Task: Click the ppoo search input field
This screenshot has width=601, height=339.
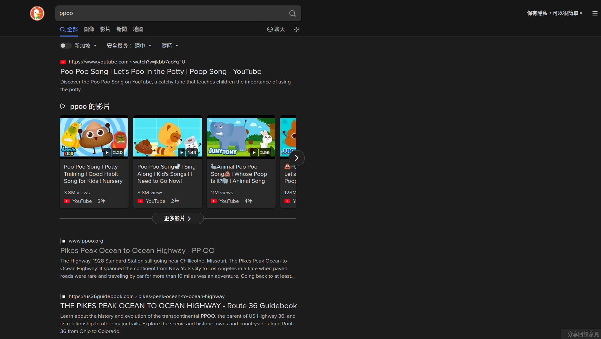Action: (171, 13)
